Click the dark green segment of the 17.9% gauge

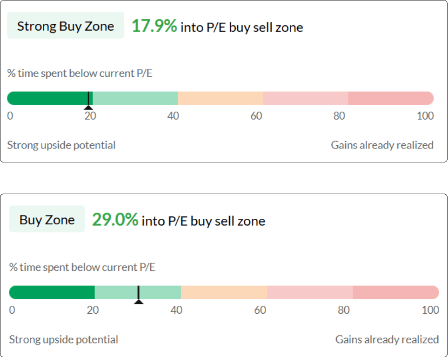point(47,98)
